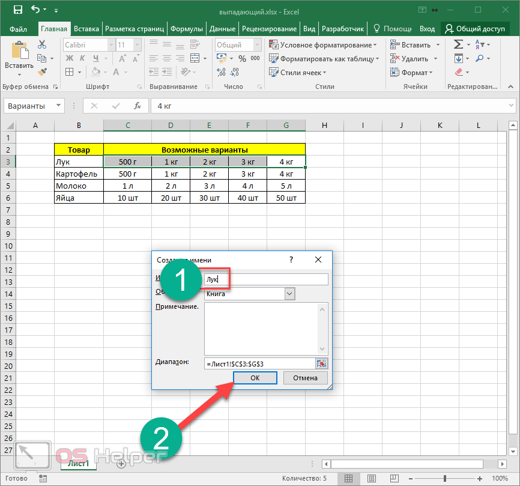The width and height of the screenshot is (520, 486).
Task: Click the Save icon in quick access toolbar
Action: 18,10
